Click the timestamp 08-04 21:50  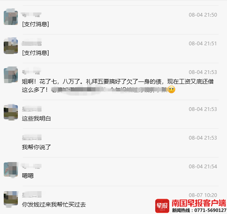click(203, 15)
